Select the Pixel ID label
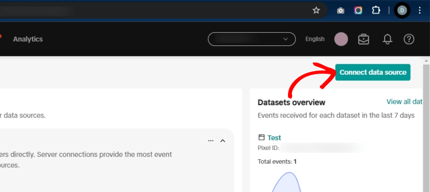Viewport: 430px width, 192px height. click(x=268, y=148)
